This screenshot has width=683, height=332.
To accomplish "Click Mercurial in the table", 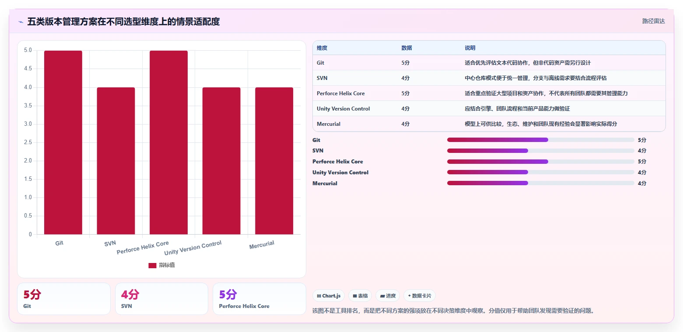I will 329,124.
